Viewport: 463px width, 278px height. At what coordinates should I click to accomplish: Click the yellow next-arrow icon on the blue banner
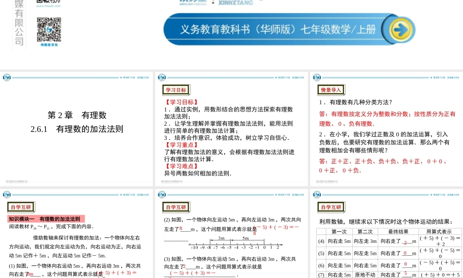402,29
